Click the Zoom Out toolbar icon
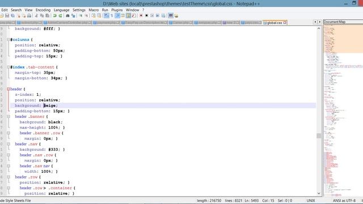Image resolution: width=363 pixels, height=204 pixels. pos(86,15)
